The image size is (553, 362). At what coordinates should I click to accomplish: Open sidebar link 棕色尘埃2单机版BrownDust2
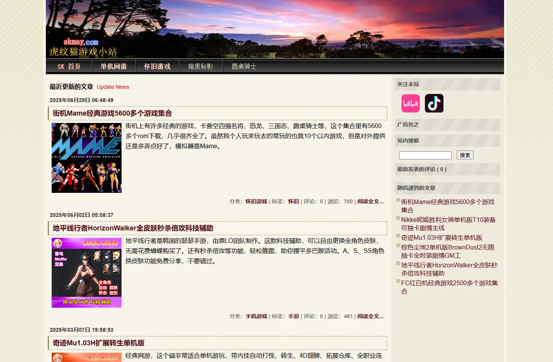click(x=448, y=251)
